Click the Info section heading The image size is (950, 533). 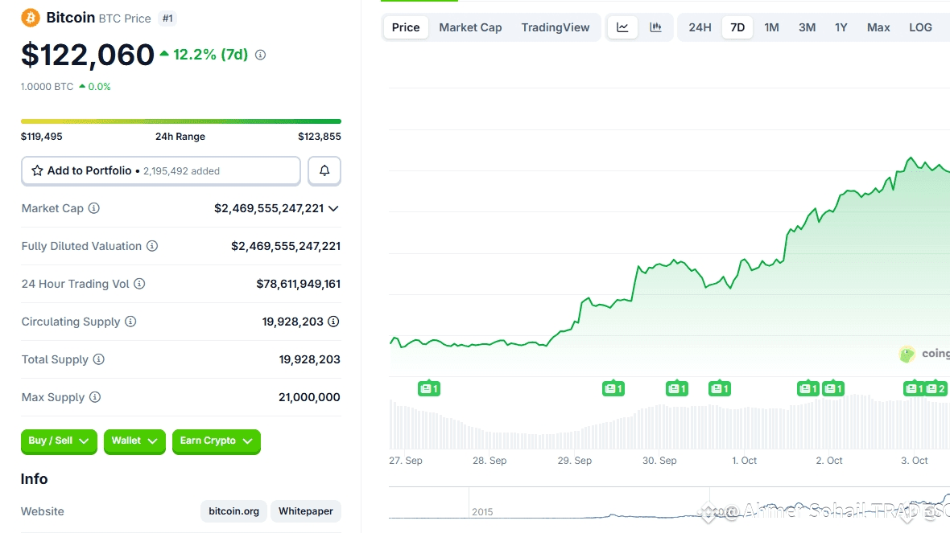pyautogui.click(x=34, y=479)
